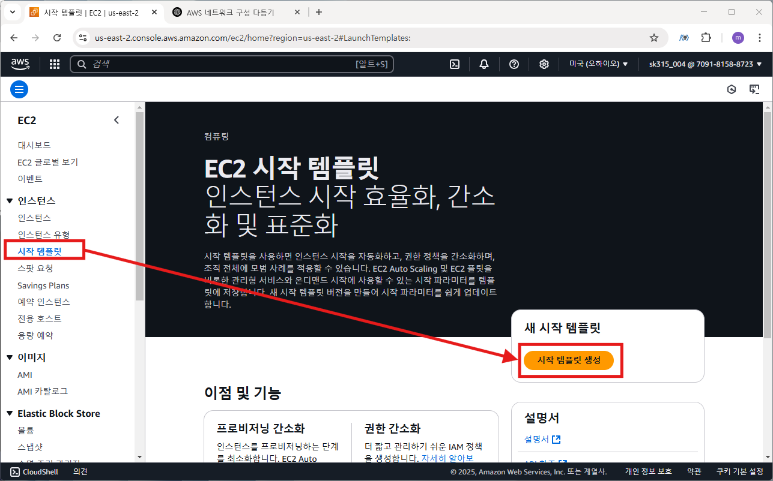This screenshot has height=481, width=773.
Task: Open the 설명서 documentation link
Action: (536, 440)
